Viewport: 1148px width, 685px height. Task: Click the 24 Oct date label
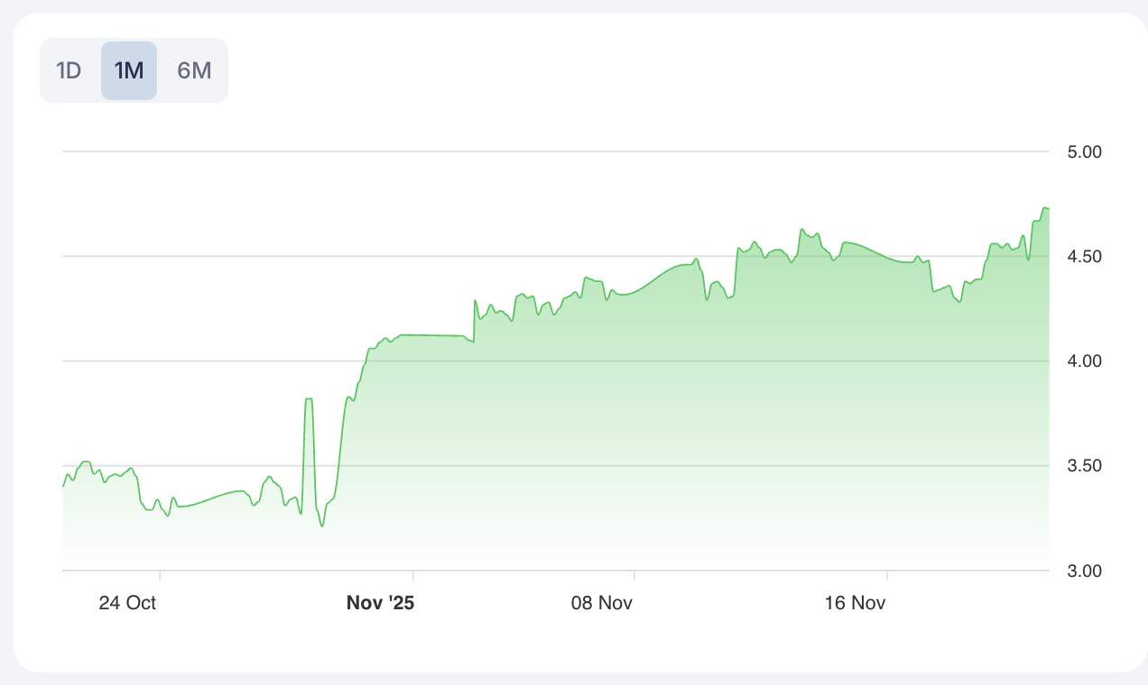click(x=127, y=603)
